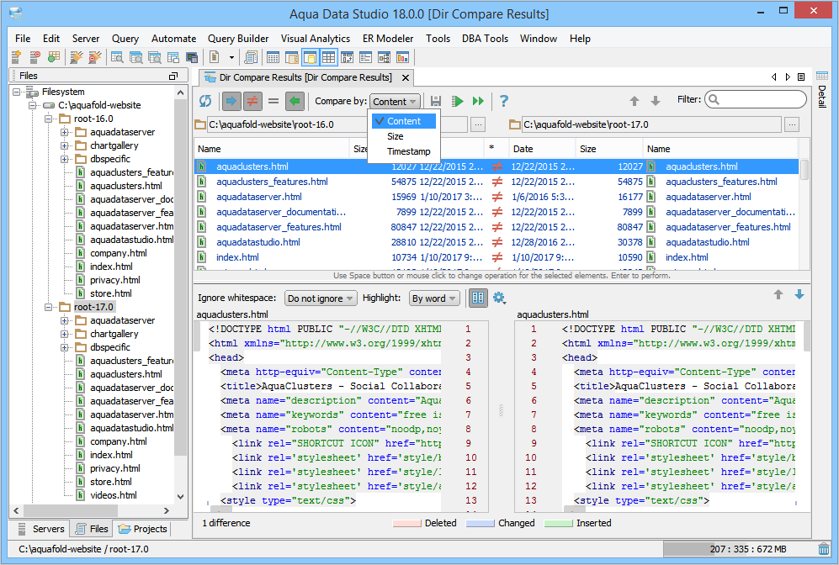
Task: Click the Delete Server icon in main toolbar
Action: pos(35,57)
